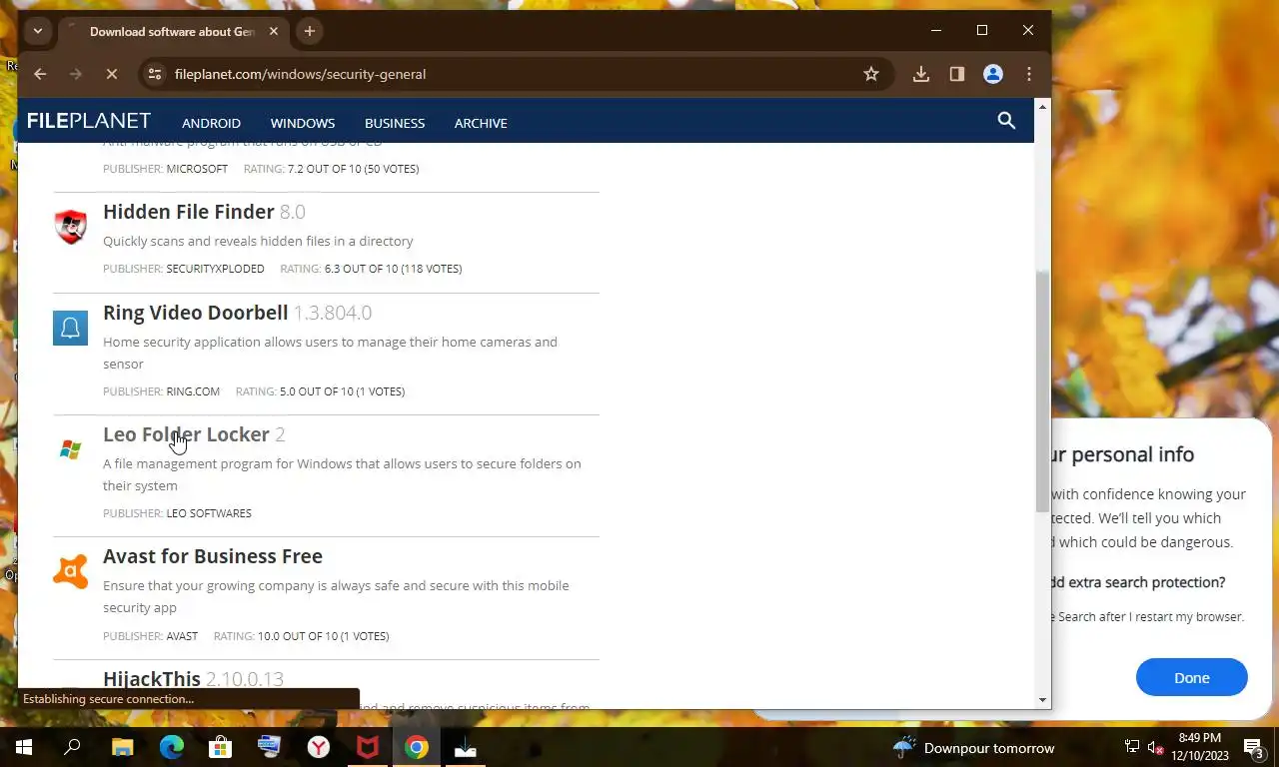Open installer app at taskbar end
This screenshot has height=767, width=1279.
pos(466,747)
